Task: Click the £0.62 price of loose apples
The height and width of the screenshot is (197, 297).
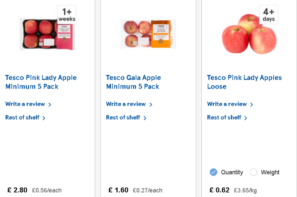Action: click(x=219, y=190)
